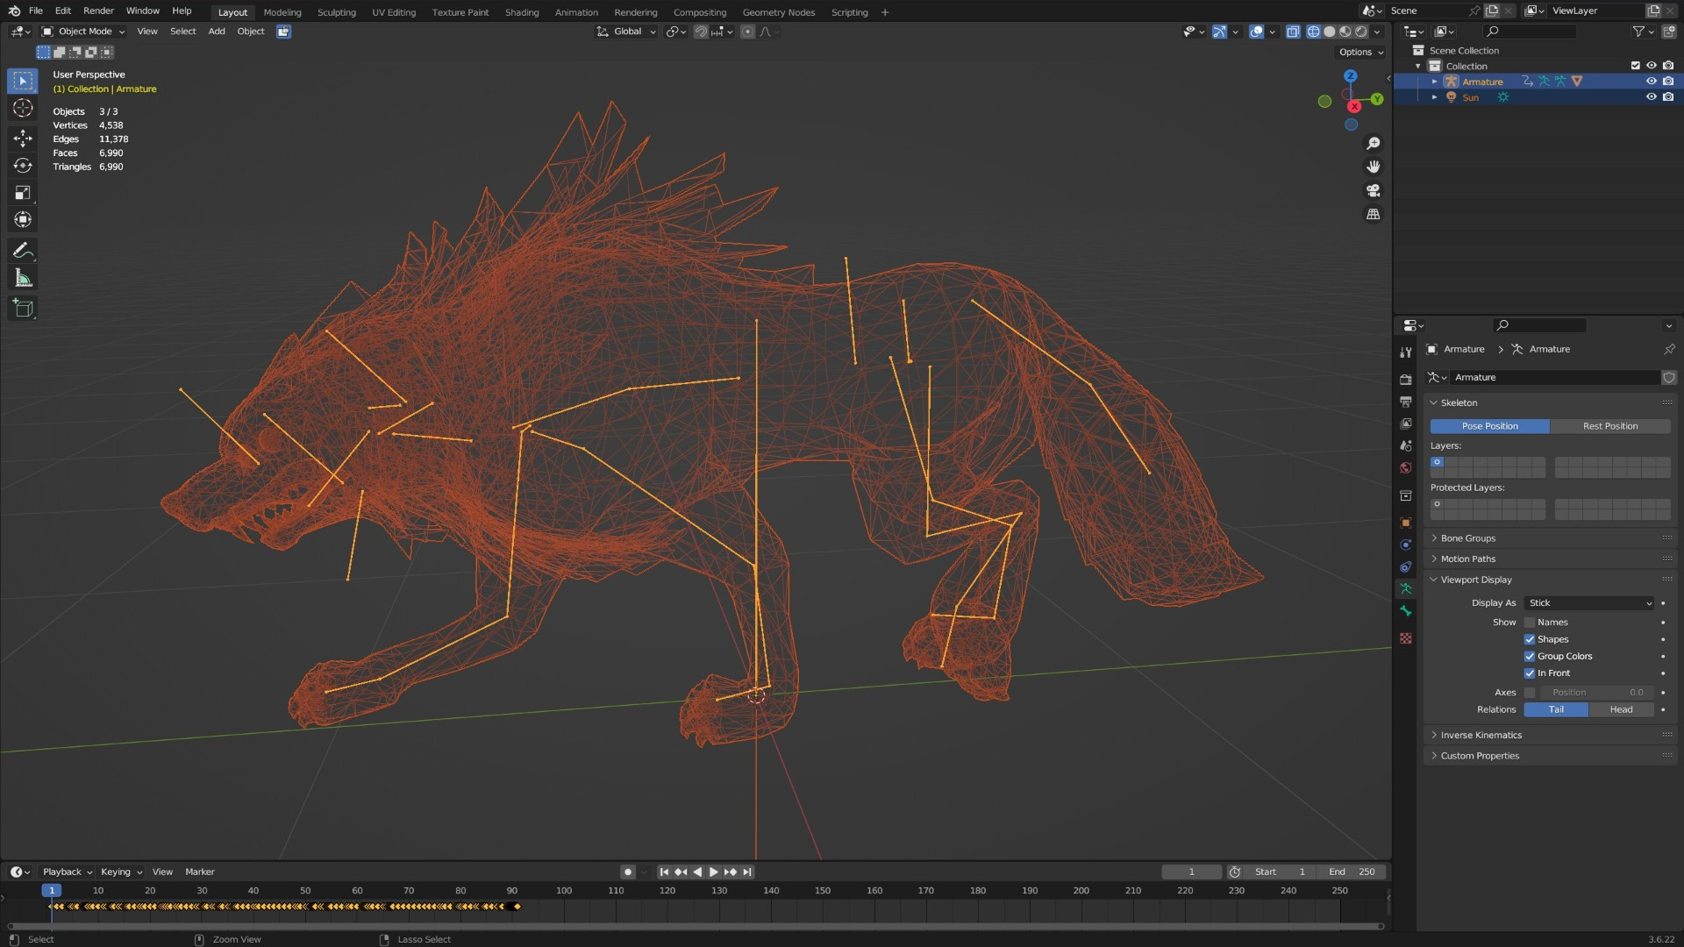Open the World properties tab
The height and width of the screenshot is (947, 1684).
(1406, 467)
